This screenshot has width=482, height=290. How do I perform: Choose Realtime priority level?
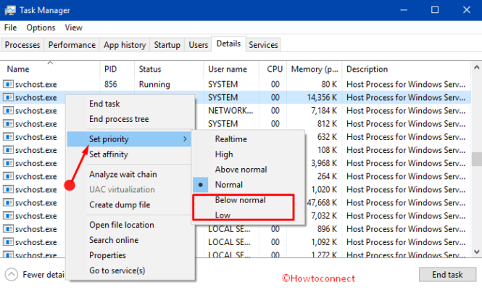(230, 138)
